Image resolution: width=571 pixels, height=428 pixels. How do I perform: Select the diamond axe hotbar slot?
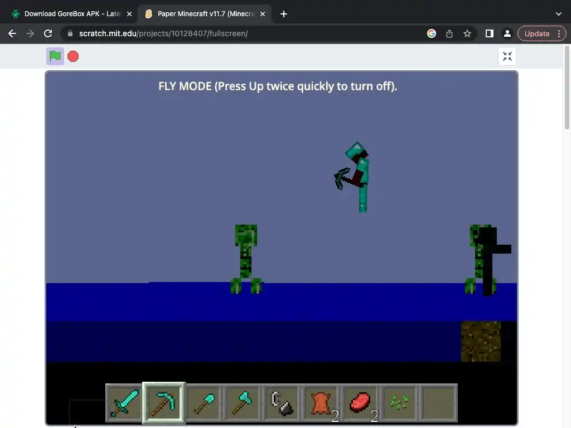(x=243, y=403)
